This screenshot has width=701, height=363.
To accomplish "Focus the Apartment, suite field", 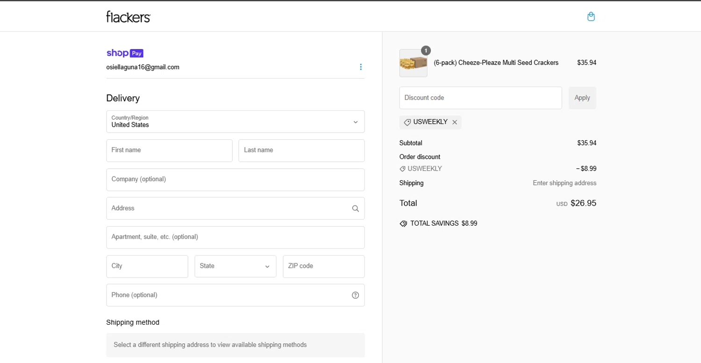I will 235,237.
